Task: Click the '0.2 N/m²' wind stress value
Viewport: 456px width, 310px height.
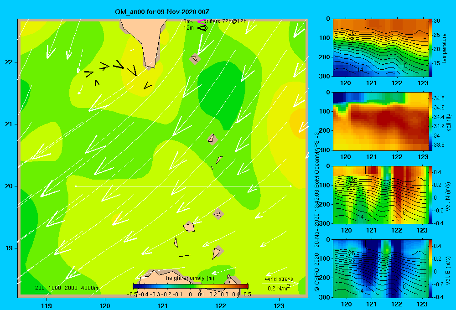Action: click(279, 288)
